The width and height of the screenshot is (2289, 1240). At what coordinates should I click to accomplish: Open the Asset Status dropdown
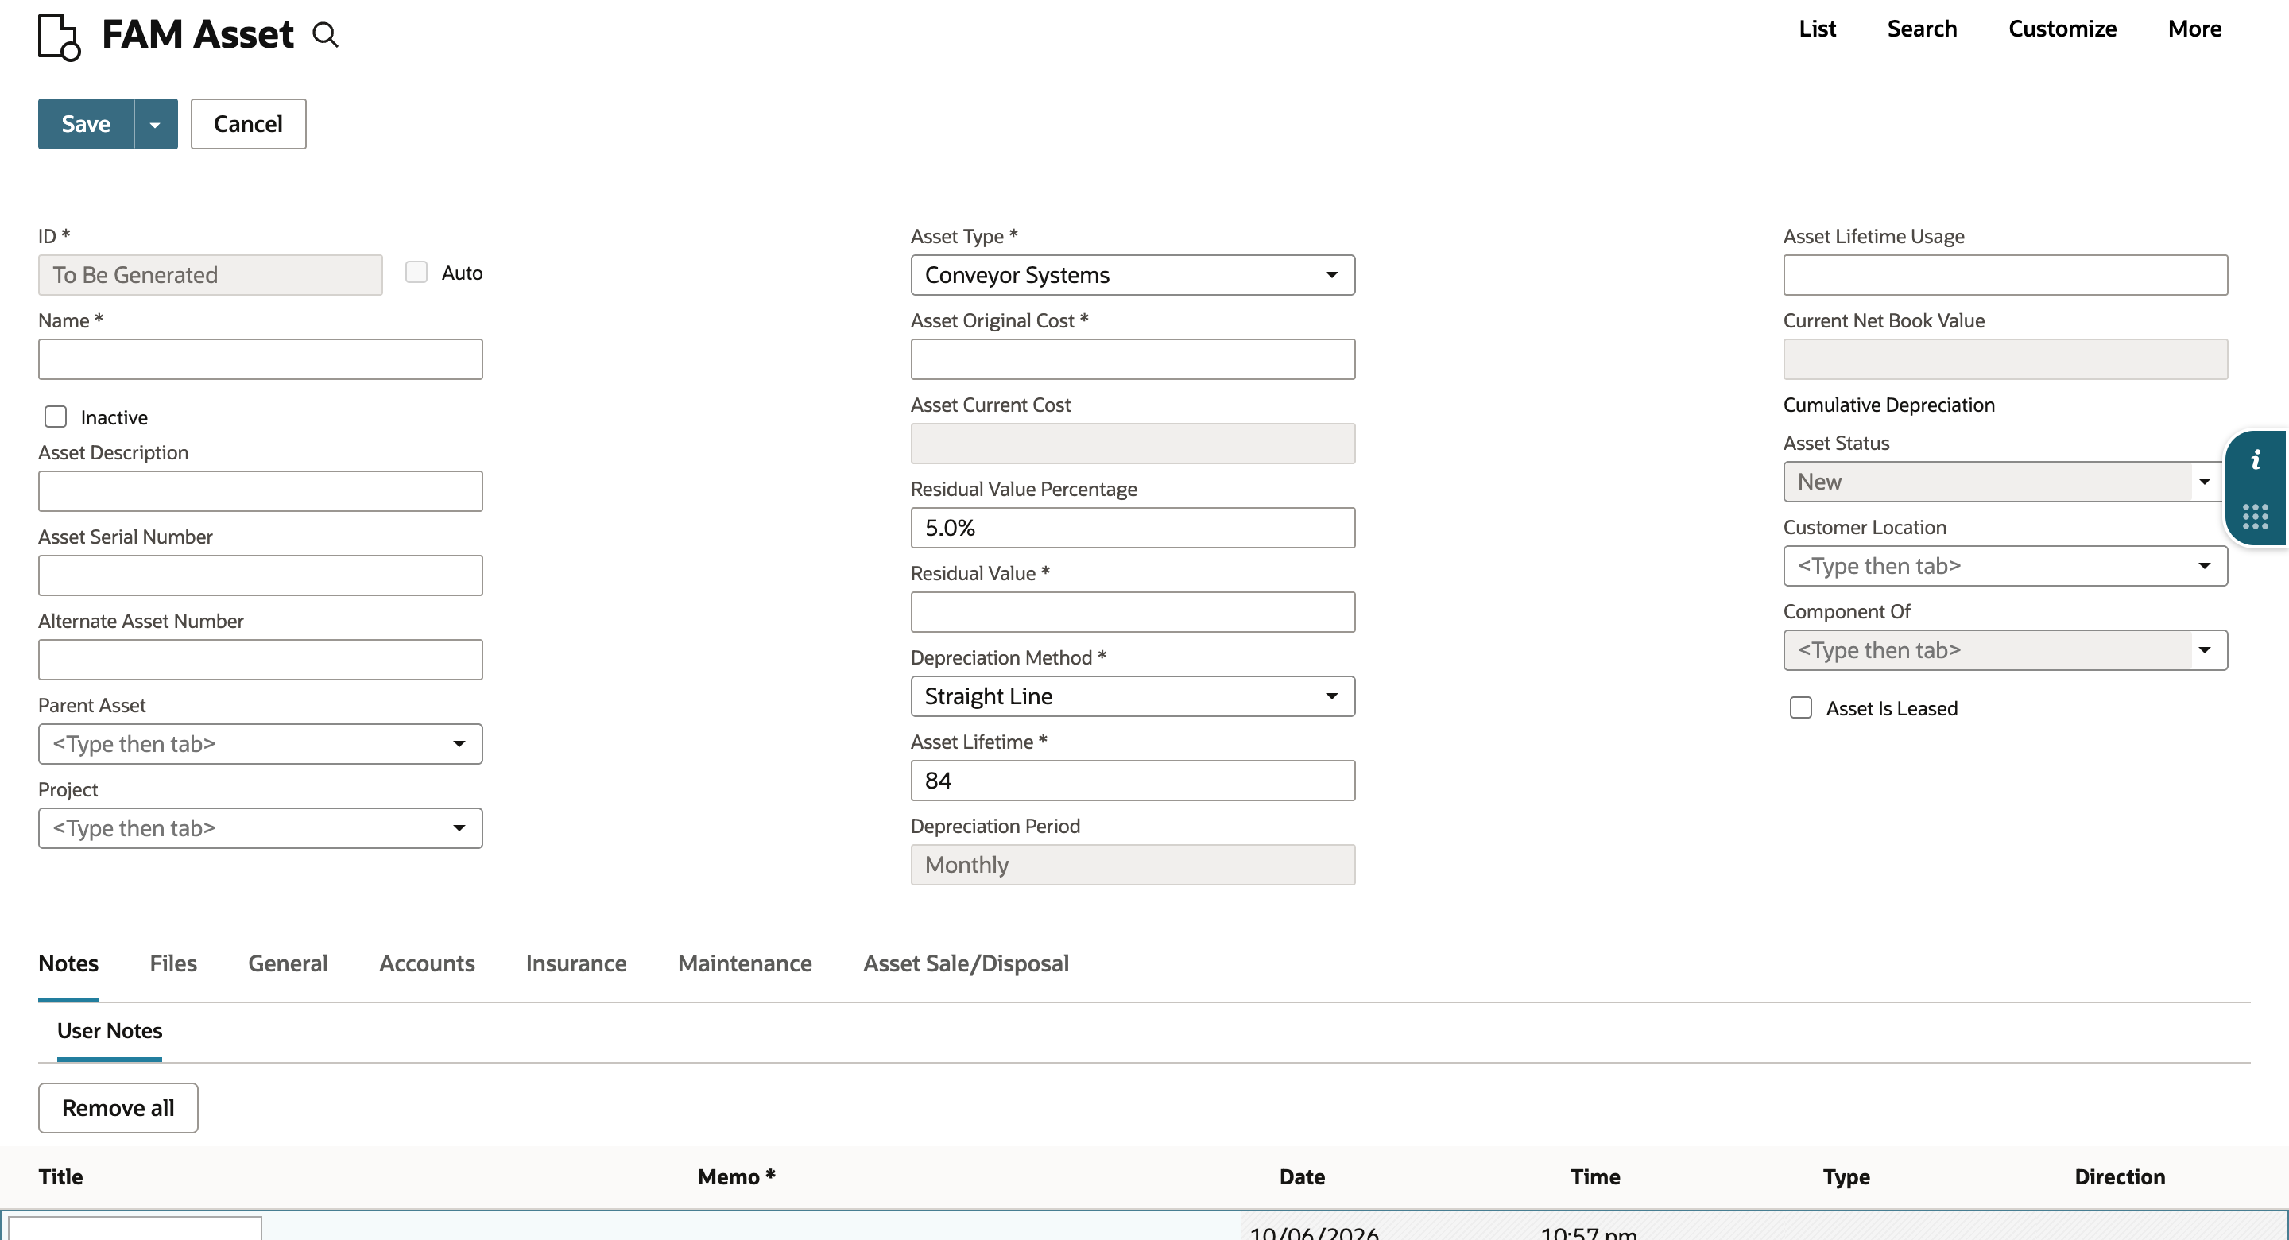2204,482
